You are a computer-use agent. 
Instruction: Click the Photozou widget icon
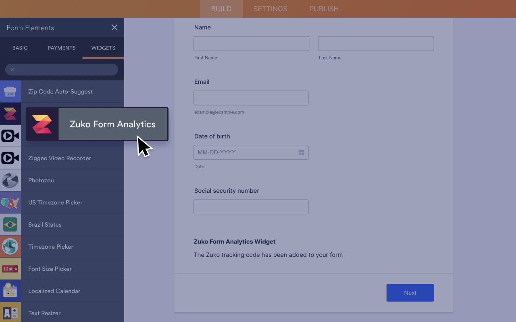10,180
